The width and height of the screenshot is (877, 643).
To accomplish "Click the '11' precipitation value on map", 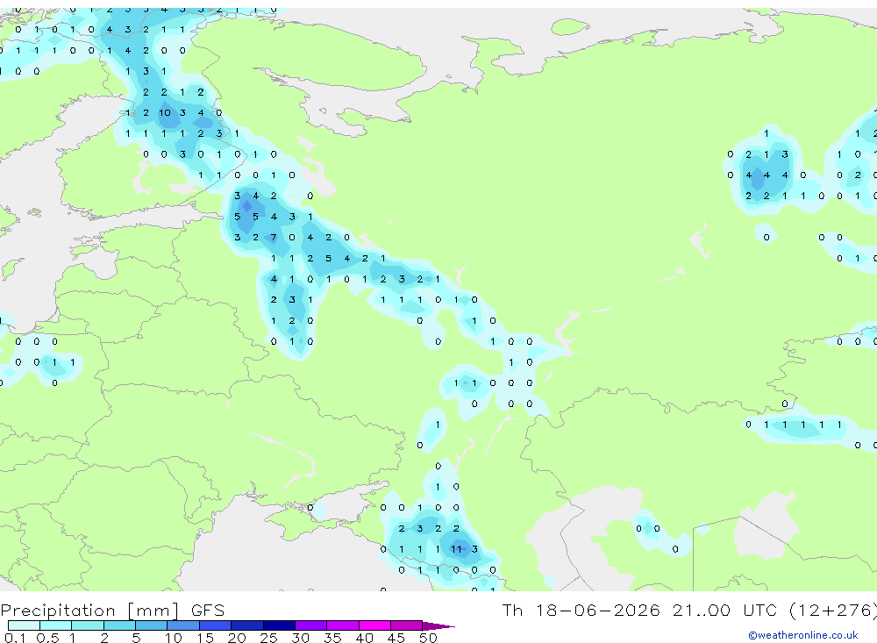I will 456,549.
